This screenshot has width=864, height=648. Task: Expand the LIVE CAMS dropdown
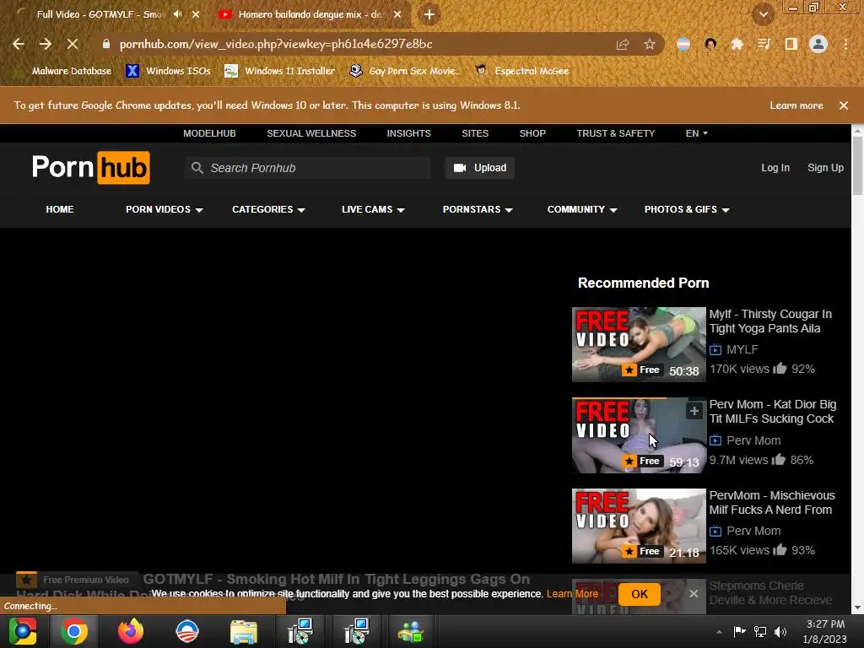coord(373,209)
